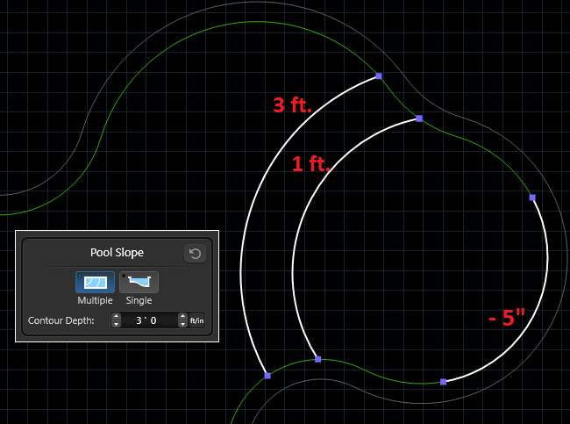Select the top control point of 1 ft. contour

pos(419,118)
